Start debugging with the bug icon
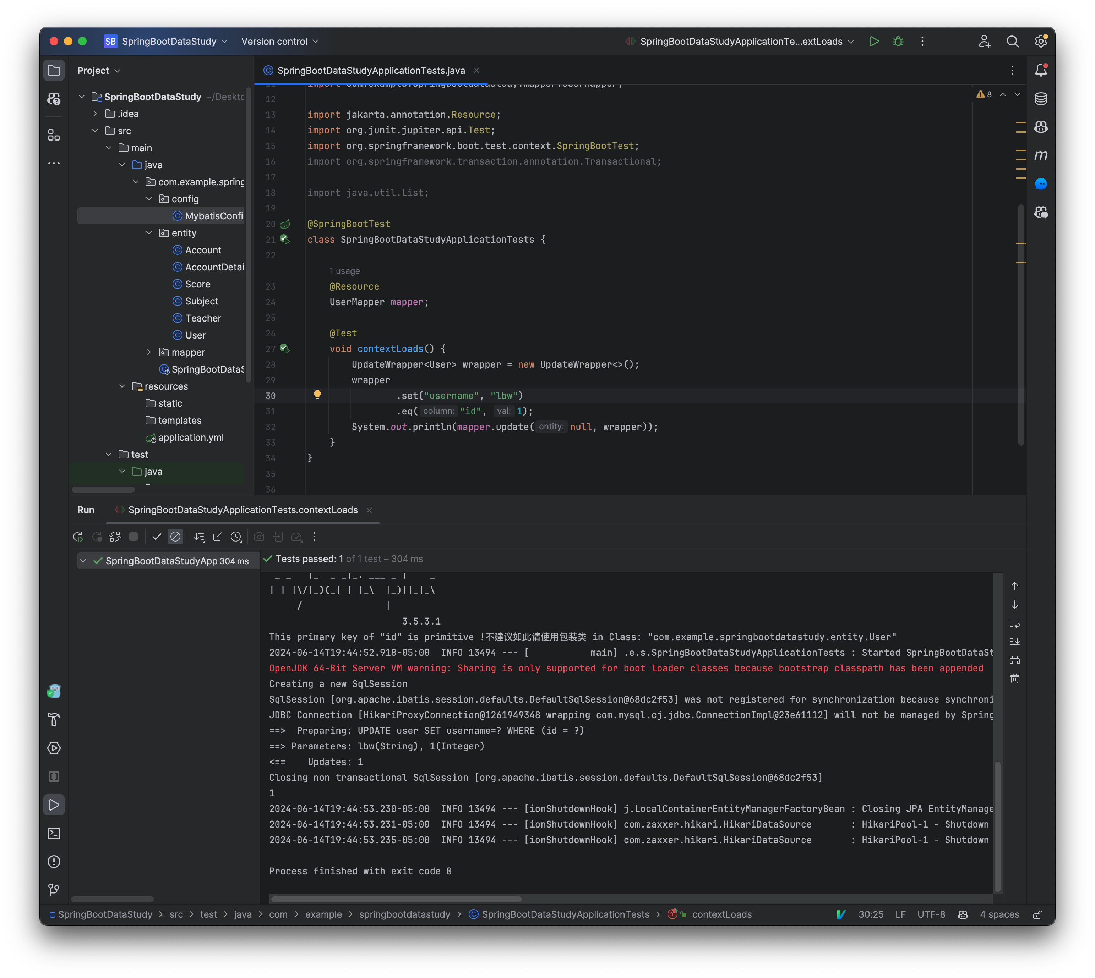This screenshot has width=1095, height=978. [x=898, y=42]
